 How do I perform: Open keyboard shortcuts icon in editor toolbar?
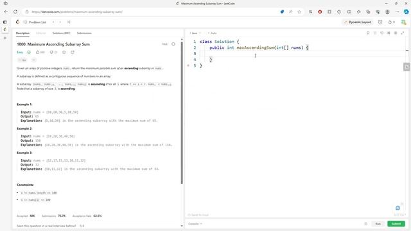pos(389,33)
